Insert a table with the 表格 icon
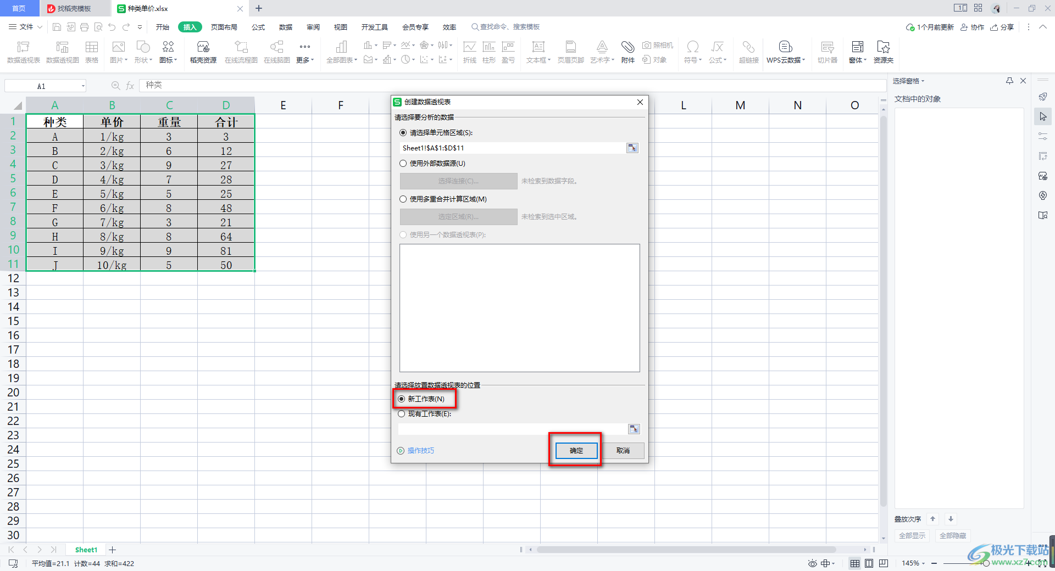This screenshot has height=571, width=1055. pyautogui.click(x=92, y=52)
